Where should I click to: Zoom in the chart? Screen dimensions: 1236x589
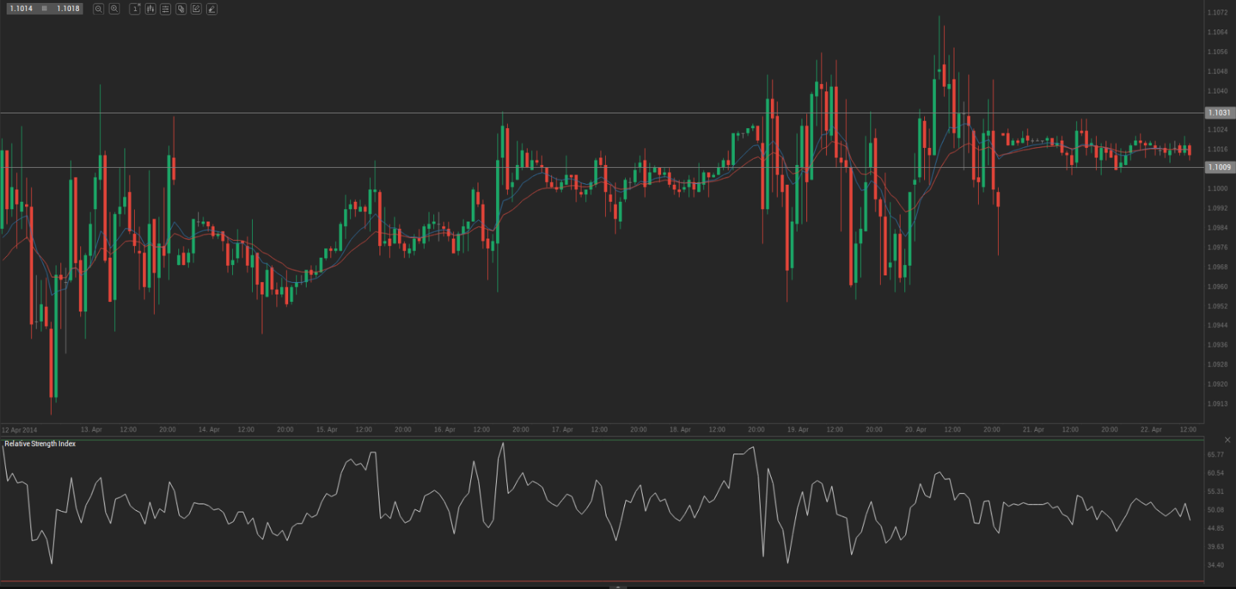[x=114, y=9]
